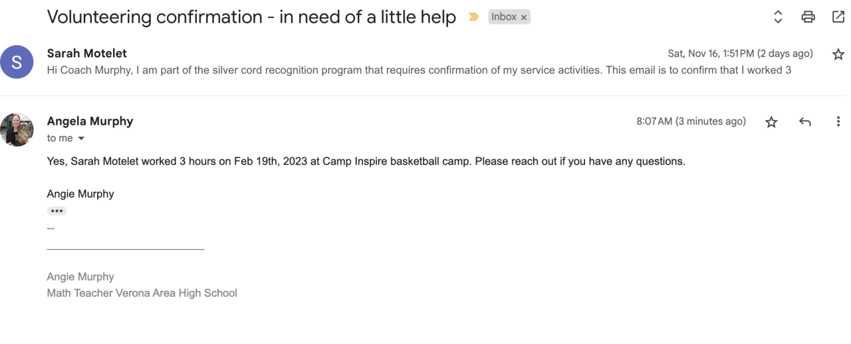Reply to Angela Murphy's message
Screen dimensions: 851x344
click(805, 122)
